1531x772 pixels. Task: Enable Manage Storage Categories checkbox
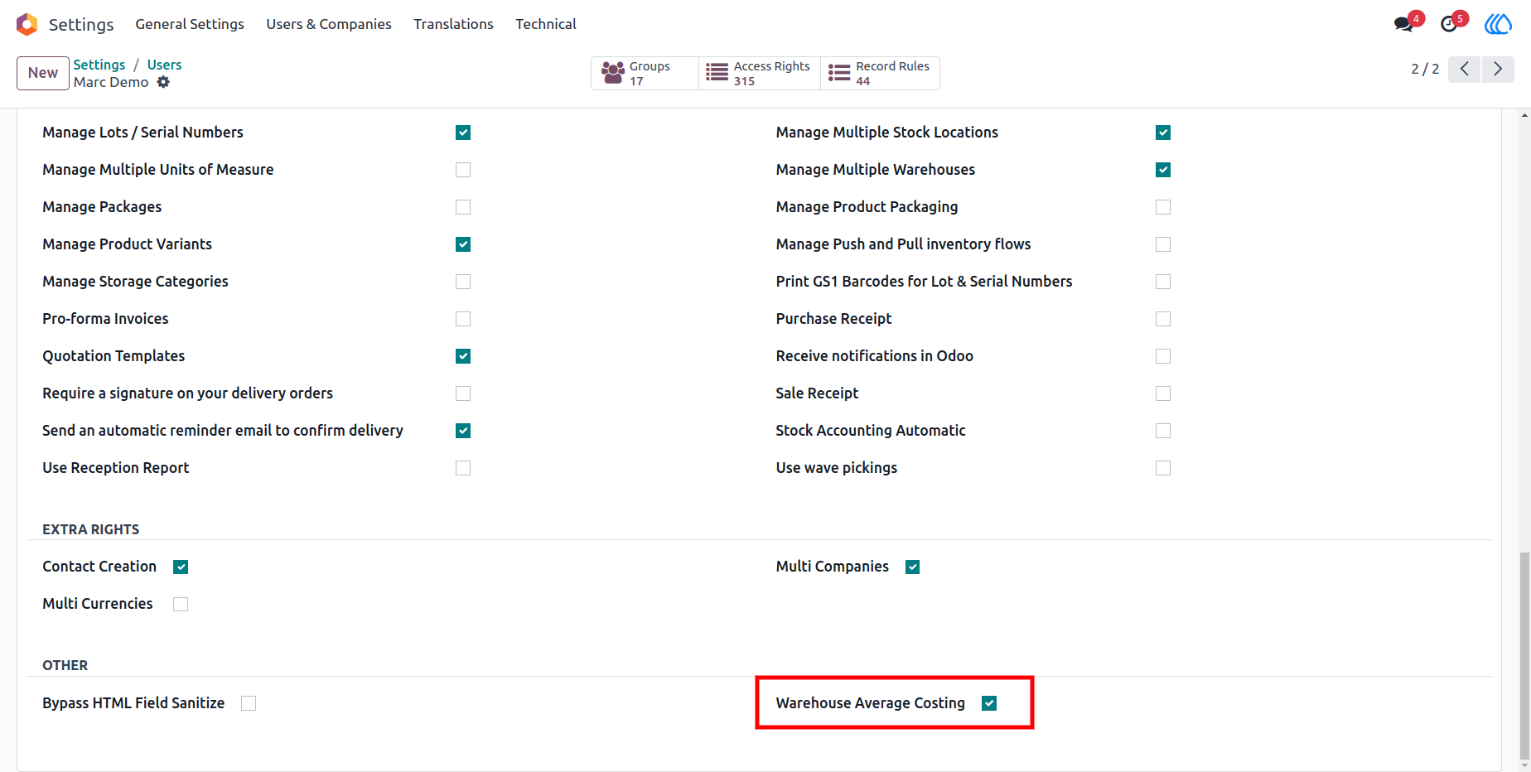[463, 282]
